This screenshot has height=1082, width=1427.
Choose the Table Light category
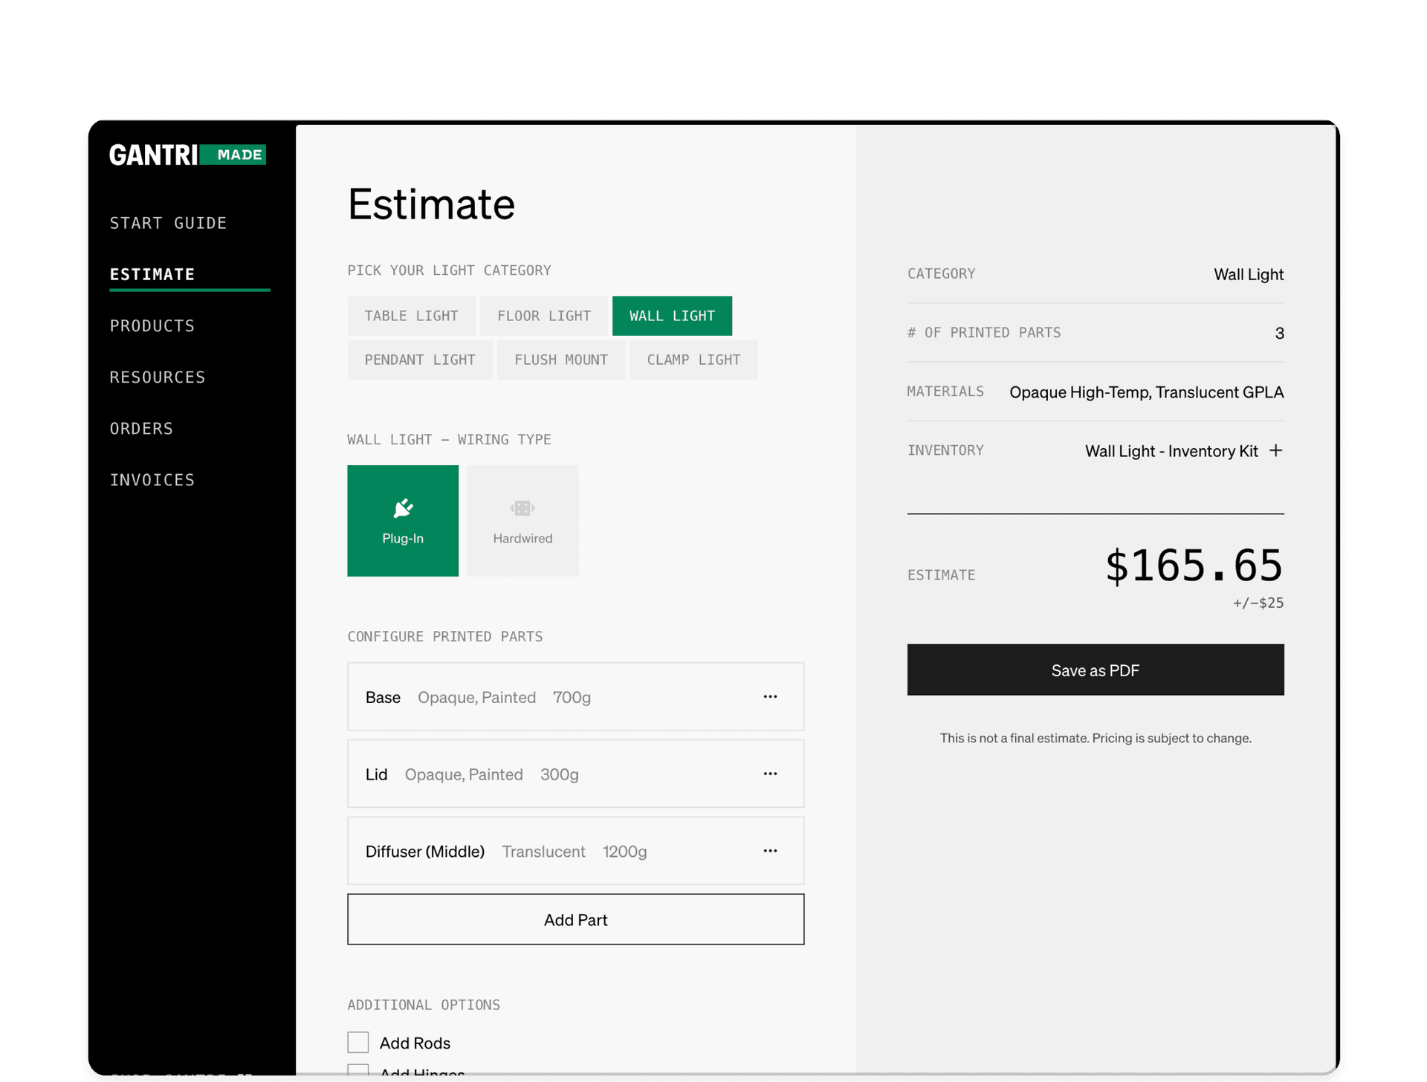pos(411,316)
